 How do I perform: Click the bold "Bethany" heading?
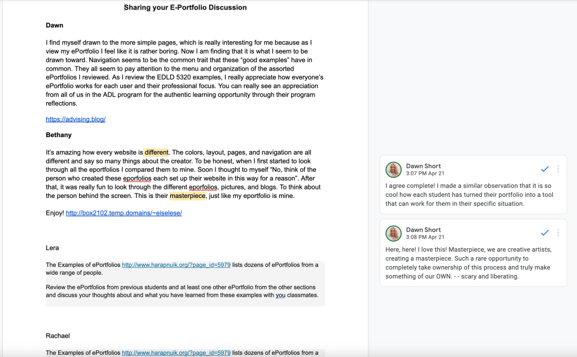coord(59,135)
